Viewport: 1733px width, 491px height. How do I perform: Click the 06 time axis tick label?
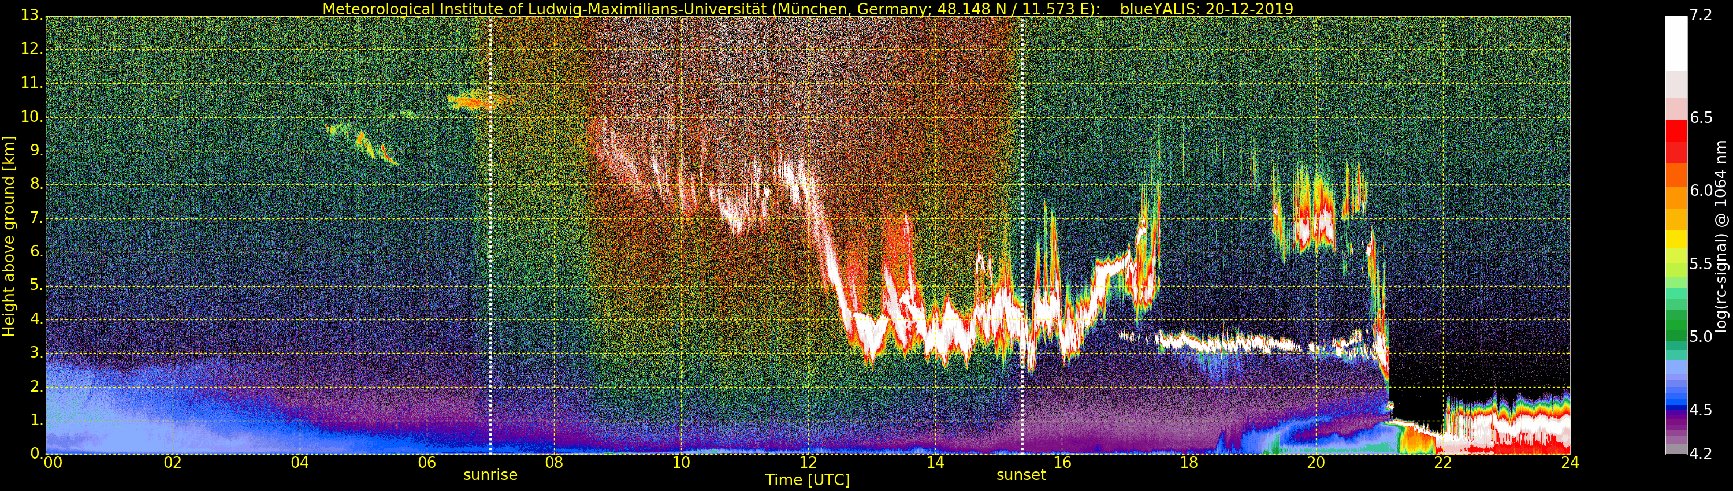click(427, 462)
